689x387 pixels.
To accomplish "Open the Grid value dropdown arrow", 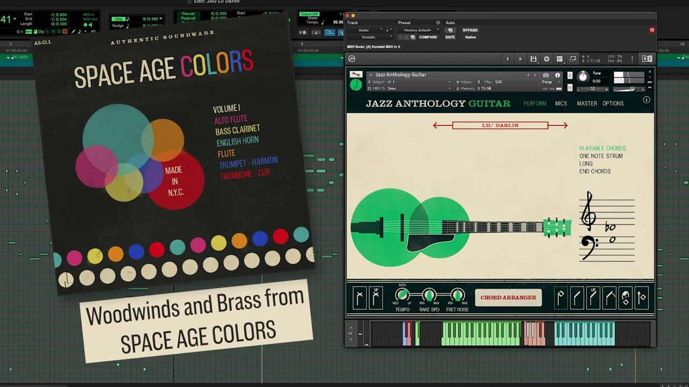I will pyautogui.click(x=160, y=18).
